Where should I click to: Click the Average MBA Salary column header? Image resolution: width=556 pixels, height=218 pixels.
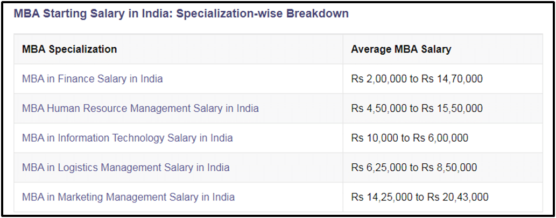click(401, 49)
